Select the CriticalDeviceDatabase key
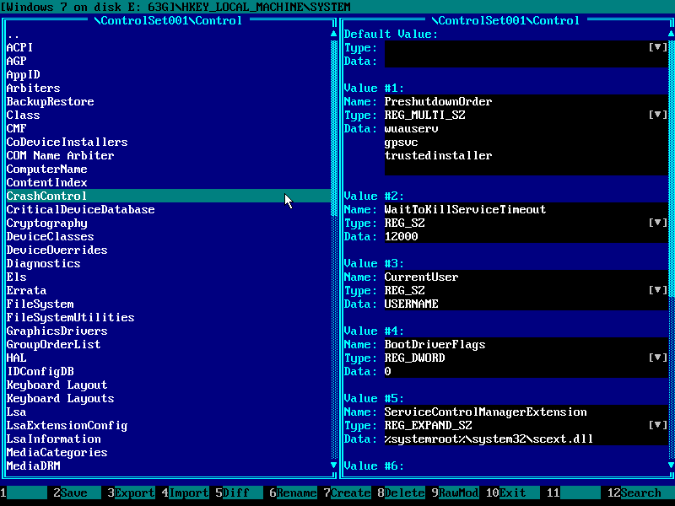This screenshot has height=506, width=675. coord(168,209)
